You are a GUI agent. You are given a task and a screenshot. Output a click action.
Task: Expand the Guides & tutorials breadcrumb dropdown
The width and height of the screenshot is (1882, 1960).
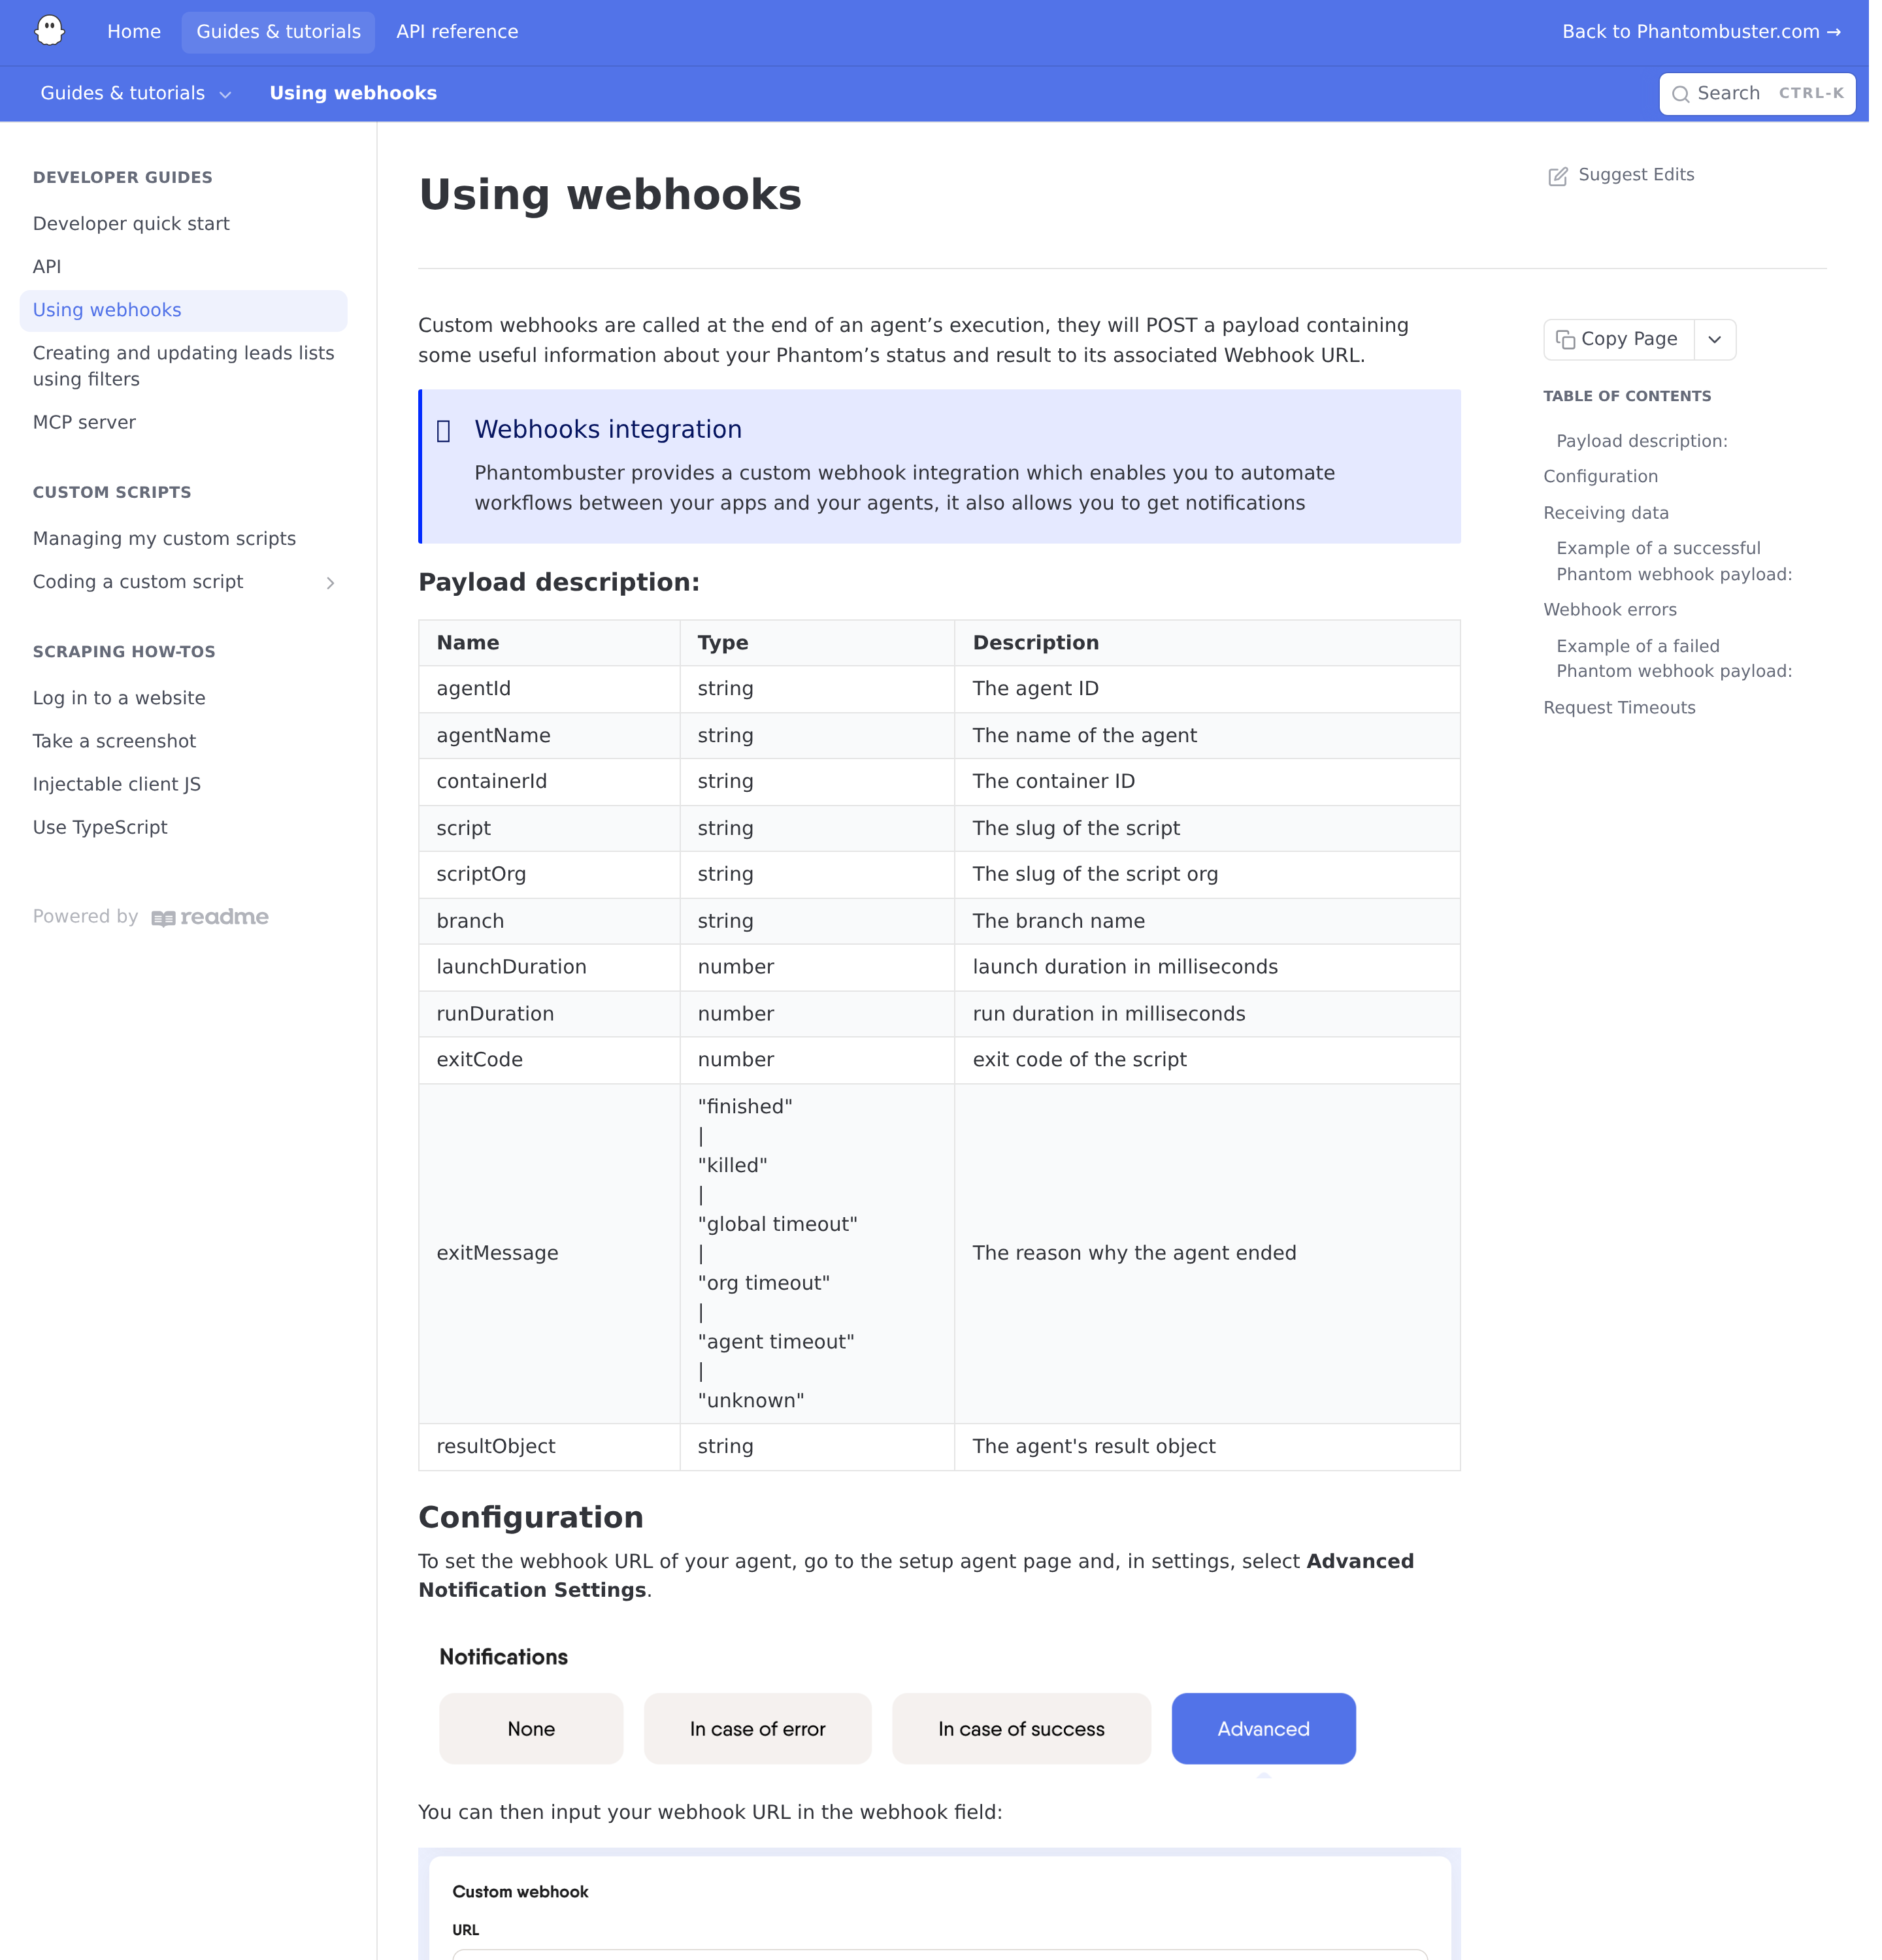pyautogui.click(x=225, y=94)
